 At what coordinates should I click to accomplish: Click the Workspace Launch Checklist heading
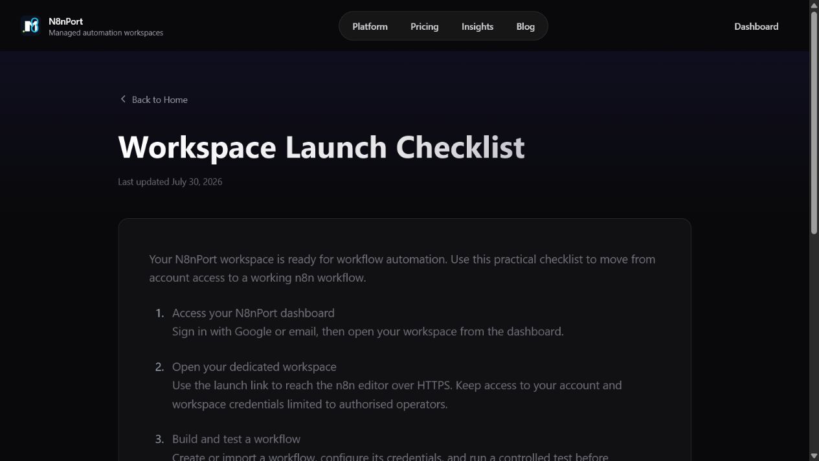pos(321,147)
